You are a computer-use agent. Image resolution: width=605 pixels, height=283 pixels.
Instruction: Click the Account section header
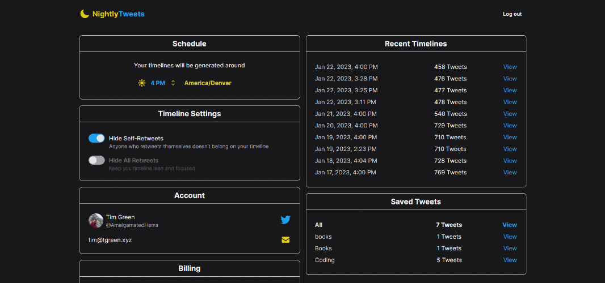(190, 195)
